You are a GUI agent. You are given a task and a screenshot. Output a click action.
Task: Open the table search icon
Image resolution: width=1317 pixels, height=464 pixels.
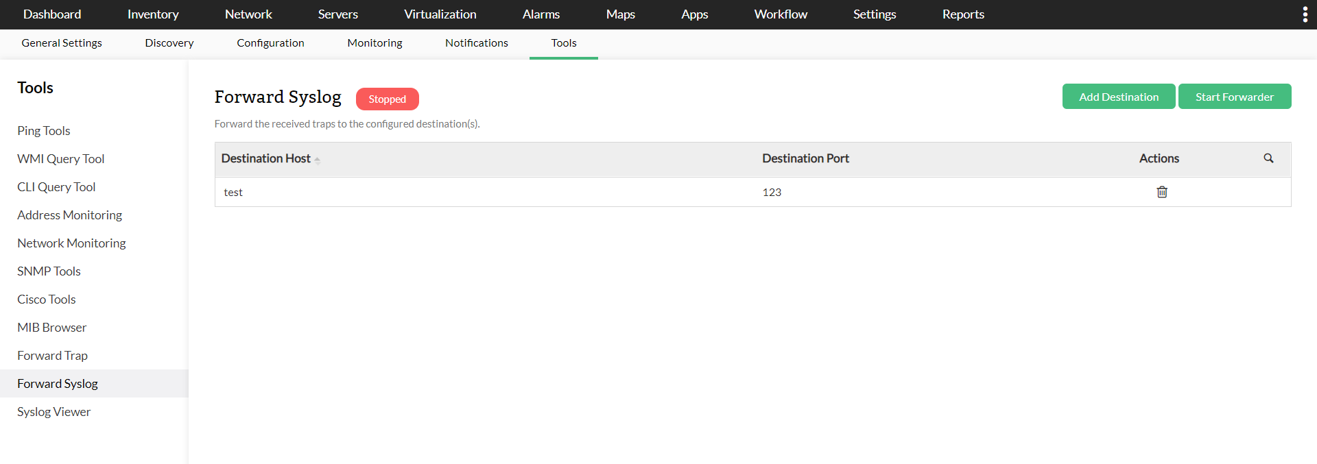(1268, 158)
